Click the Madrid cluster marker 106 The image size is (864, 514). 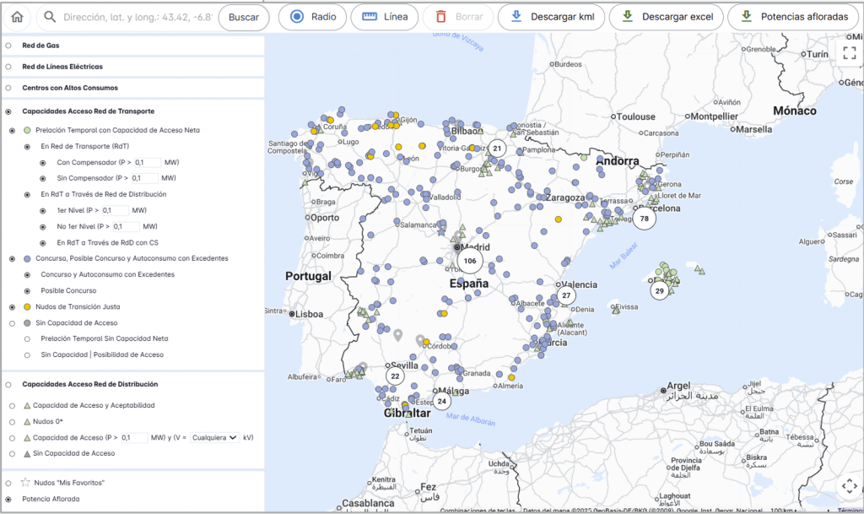click(x=470, y=261)
